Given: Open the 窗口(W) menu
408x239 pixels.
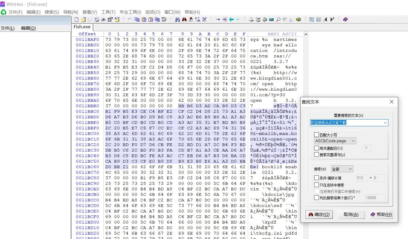Looking at the screenshot, I should [172, 12].
